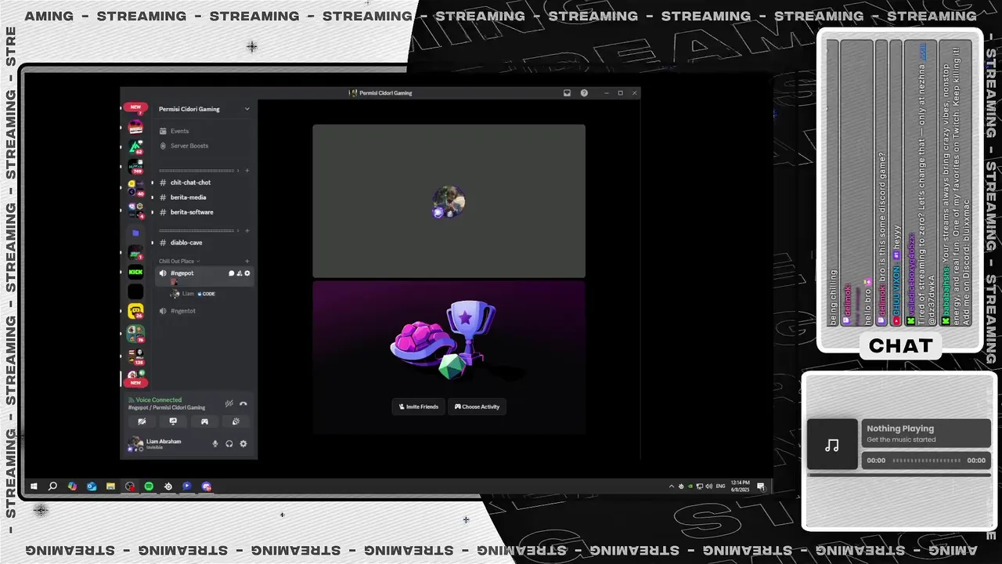Click top NEW unread indicator
1002x564 pixels.
point(135,107)
